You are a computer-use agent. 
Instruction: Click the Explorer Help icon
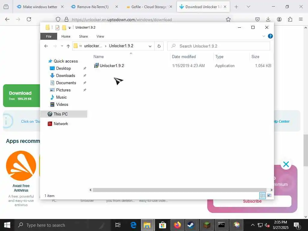(x=270, y=36)
